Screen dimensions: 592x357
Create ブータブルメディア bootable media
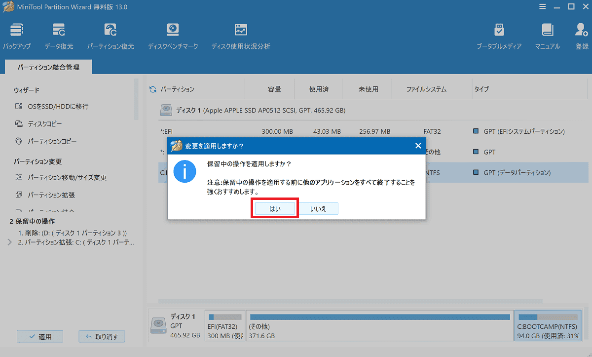tap(499, 36)
